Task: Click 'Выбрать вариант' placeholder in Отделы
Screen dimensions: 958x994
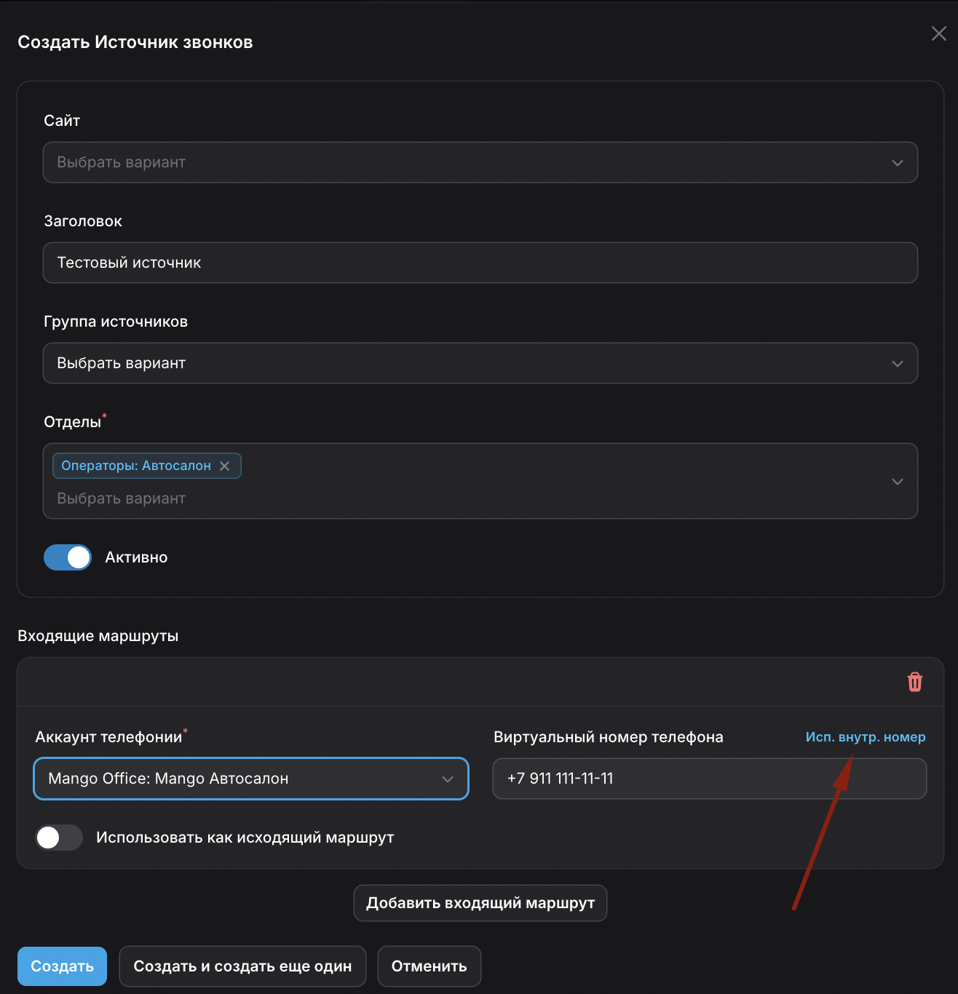Action: 122,498
